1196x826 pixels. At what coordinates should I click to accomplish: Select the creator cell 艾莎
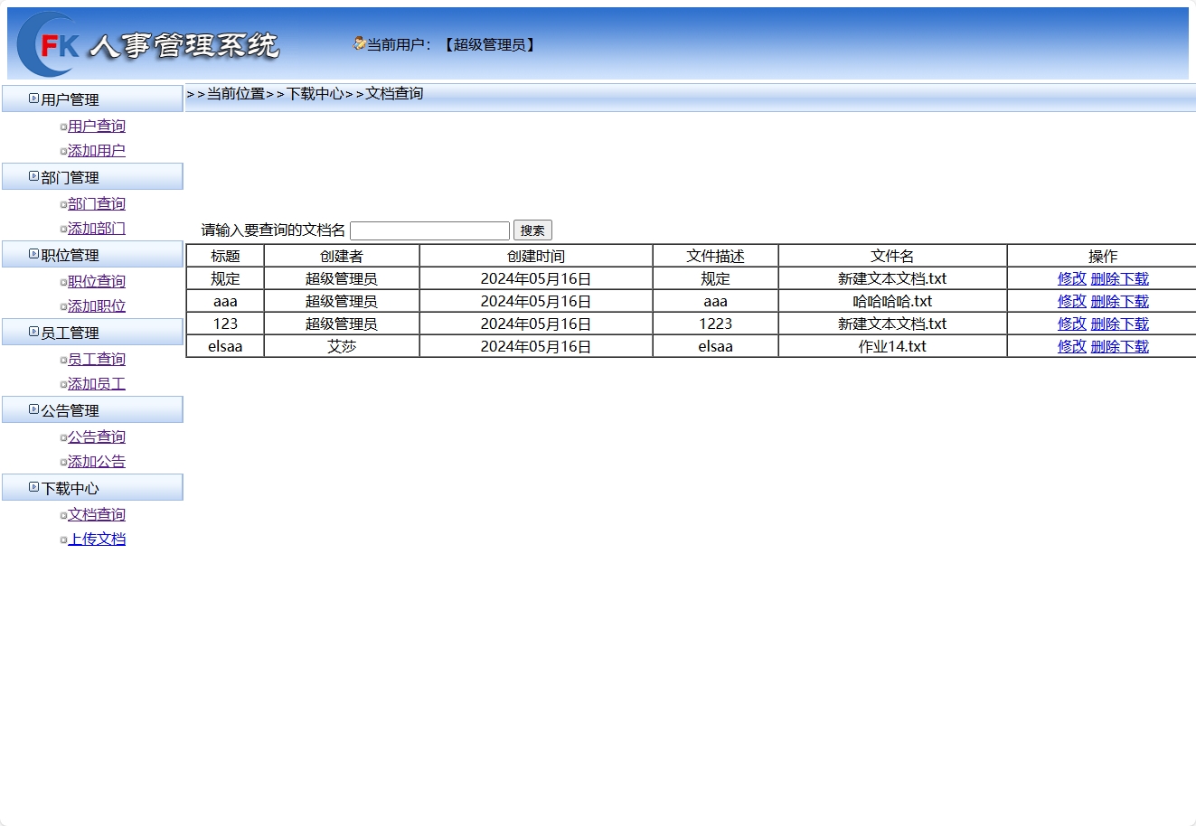[342, 347]
